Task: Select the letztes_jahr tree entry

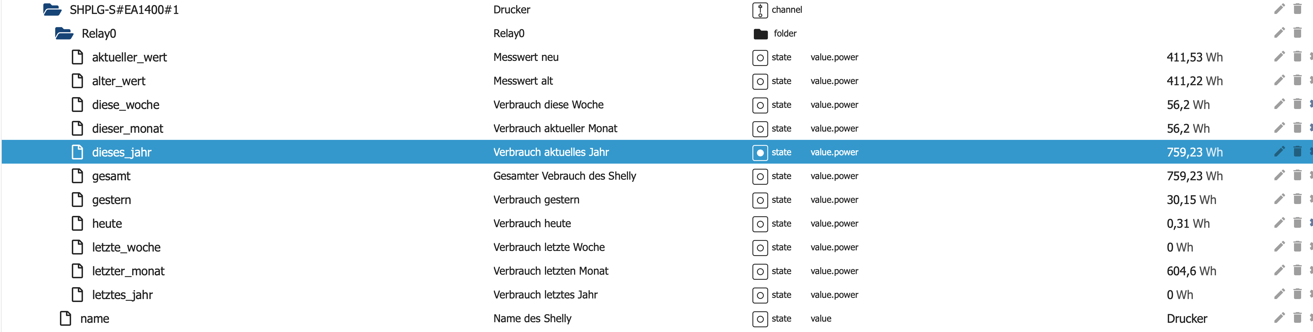Action: (x=122, y=295)
